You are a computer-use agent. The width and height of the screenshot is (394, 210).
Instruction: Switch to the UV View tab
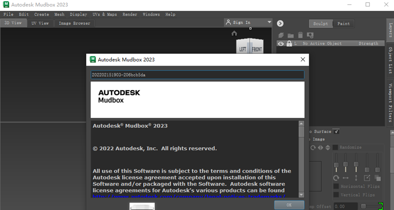(x=40, y=23)
